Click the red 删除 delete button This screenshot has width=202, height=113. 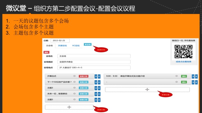click(x=46, y=52)
